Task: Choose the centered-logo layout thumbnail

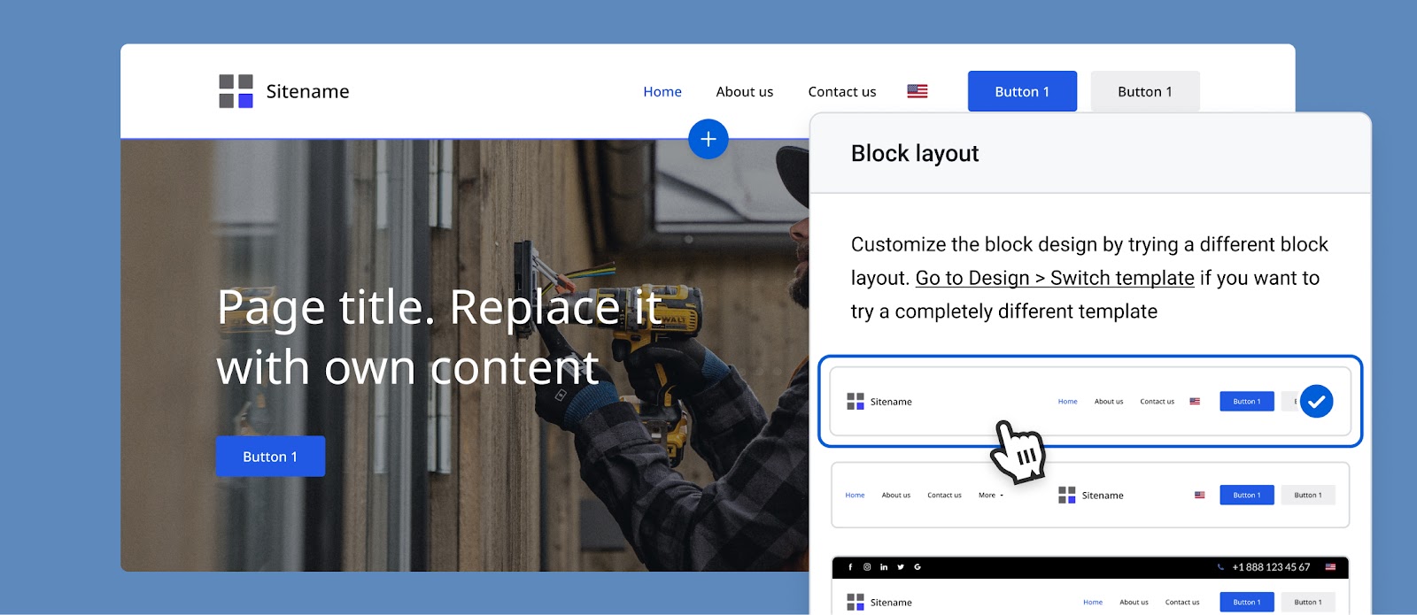Action: pyautogui.click(x=1090, y=496)
